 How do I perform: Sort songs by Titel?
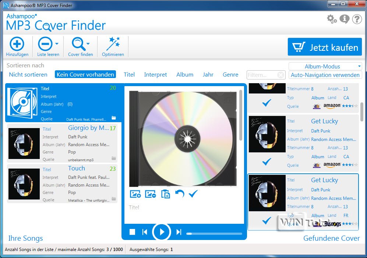coord(129,74)
